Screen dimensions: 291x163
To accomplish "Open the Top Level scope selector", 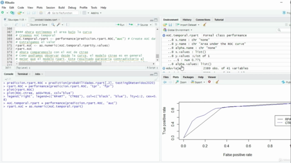I will [x=23, y=68].
